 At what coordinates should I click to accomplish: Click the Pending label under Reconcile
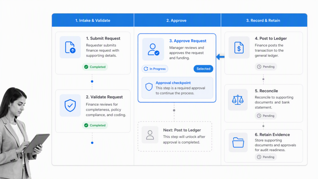pyautogui.click(x=269, y=116)
